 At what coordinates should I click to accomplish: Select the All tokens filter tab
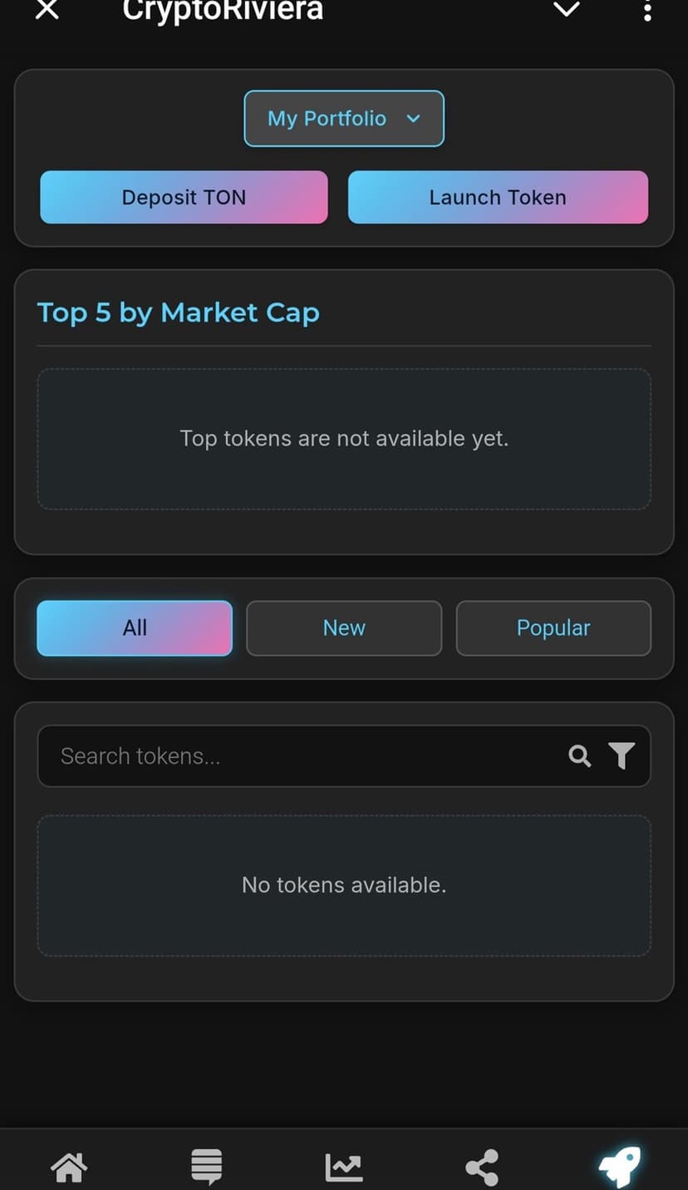[135, 628]
